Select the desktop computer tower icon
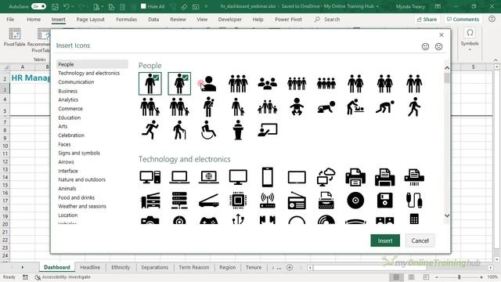The image size is (501, 282). pyautogui.click(x=150, y=177)
